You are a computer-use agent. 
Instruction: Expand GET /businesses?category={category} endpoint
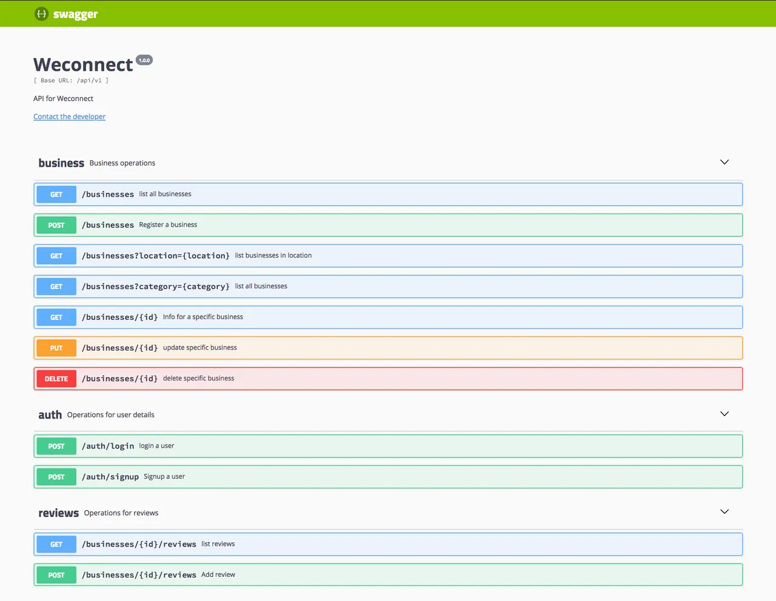coord(388,287)
